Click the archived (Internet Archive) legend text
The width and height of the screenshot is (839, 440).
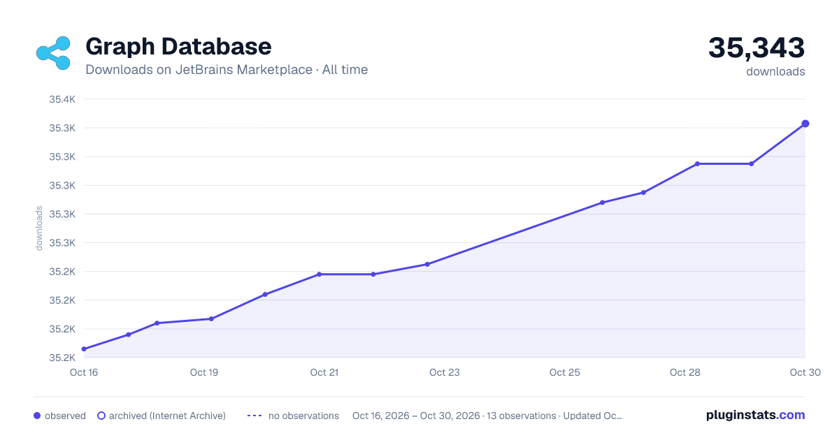pos(167,416)
